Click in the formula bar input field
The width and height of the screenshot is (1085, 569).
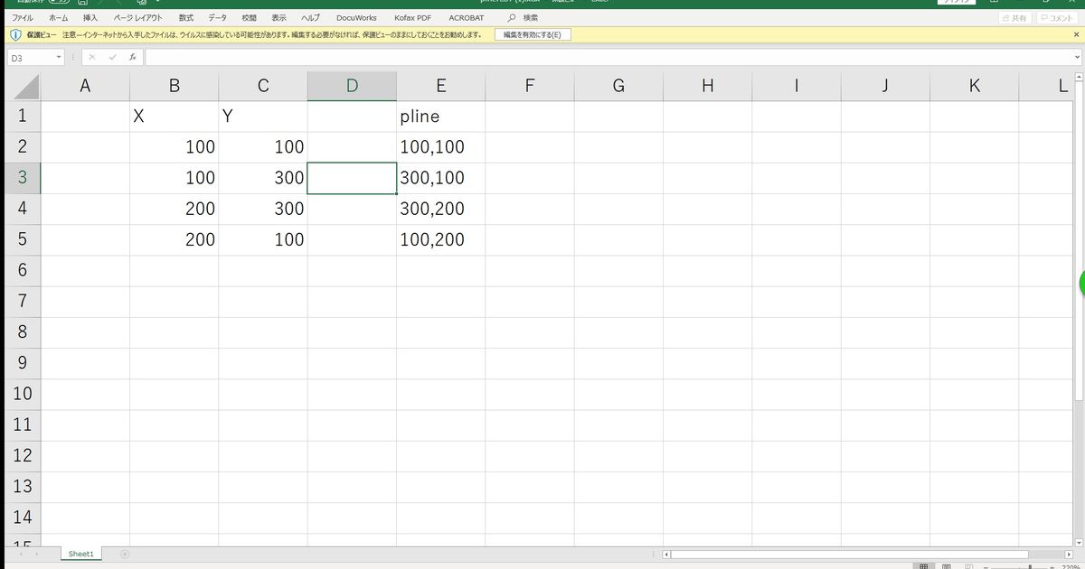coord(606,57)
